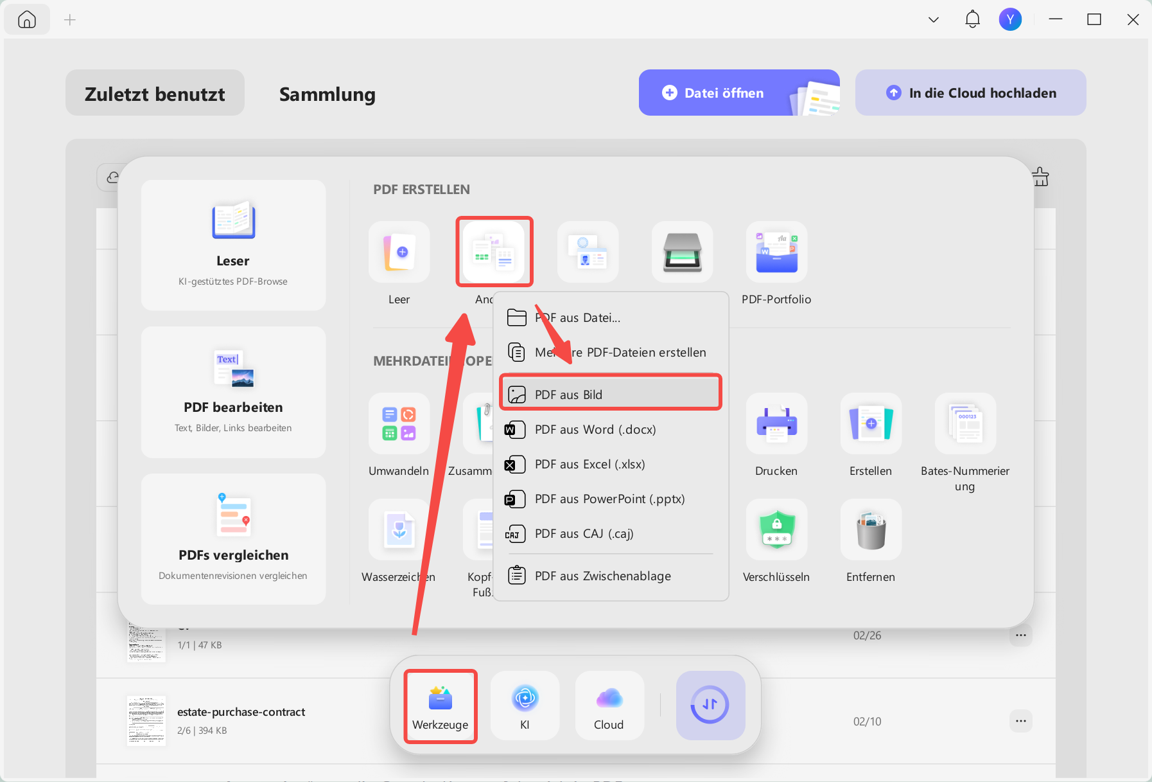Viewport: 1152px width, 782px height.
Task: Open a new tab with the plus icon
Action: (x=70, y=20)
